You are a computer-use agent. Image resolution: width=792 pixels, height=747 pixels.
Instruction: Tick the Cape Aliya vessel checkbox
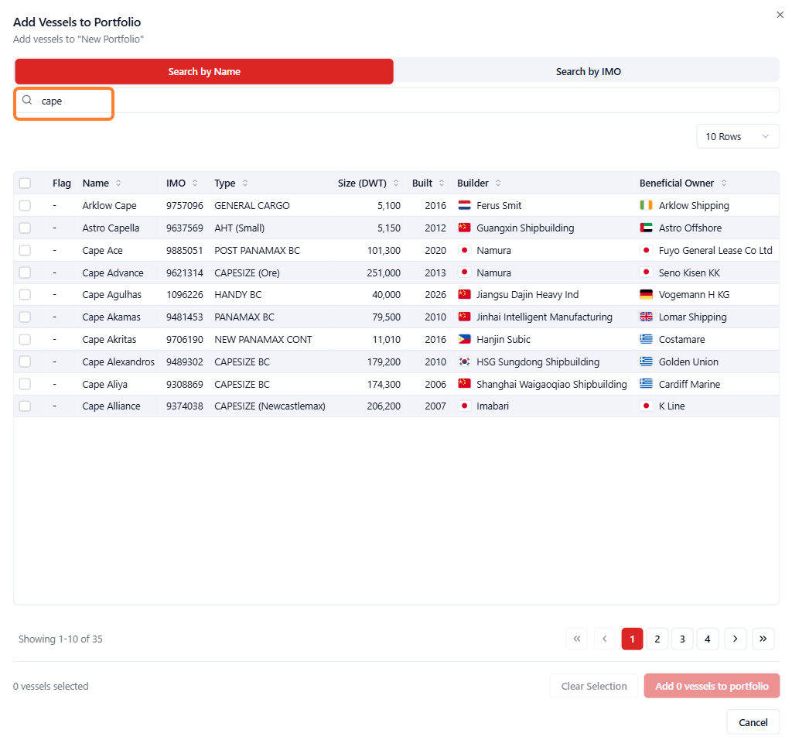point(25,384)
